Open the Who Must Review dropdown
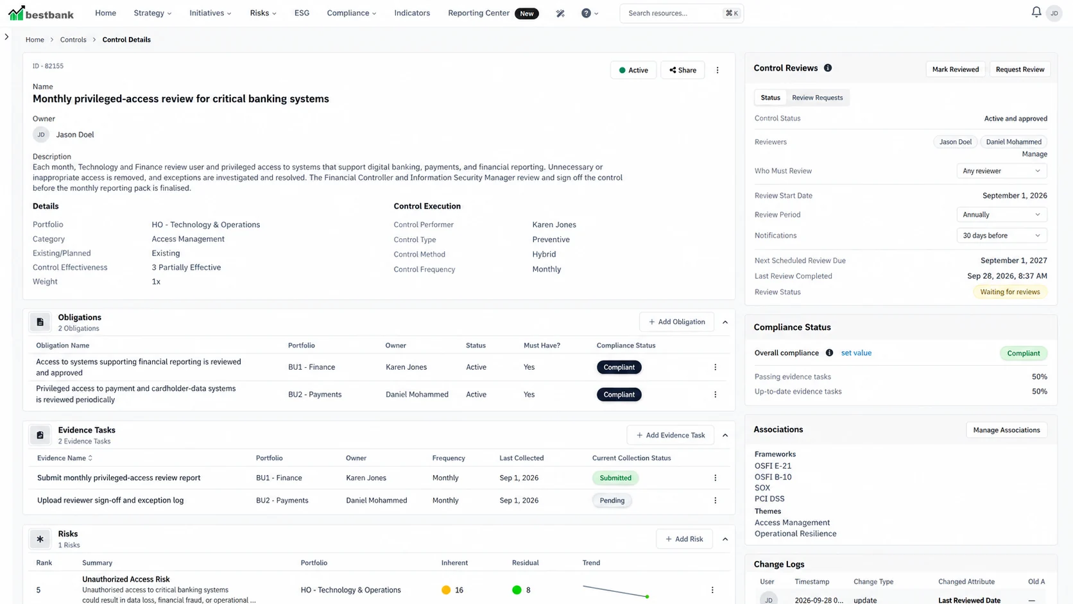Screen dimensions: 1073x604 (1001, 171)
